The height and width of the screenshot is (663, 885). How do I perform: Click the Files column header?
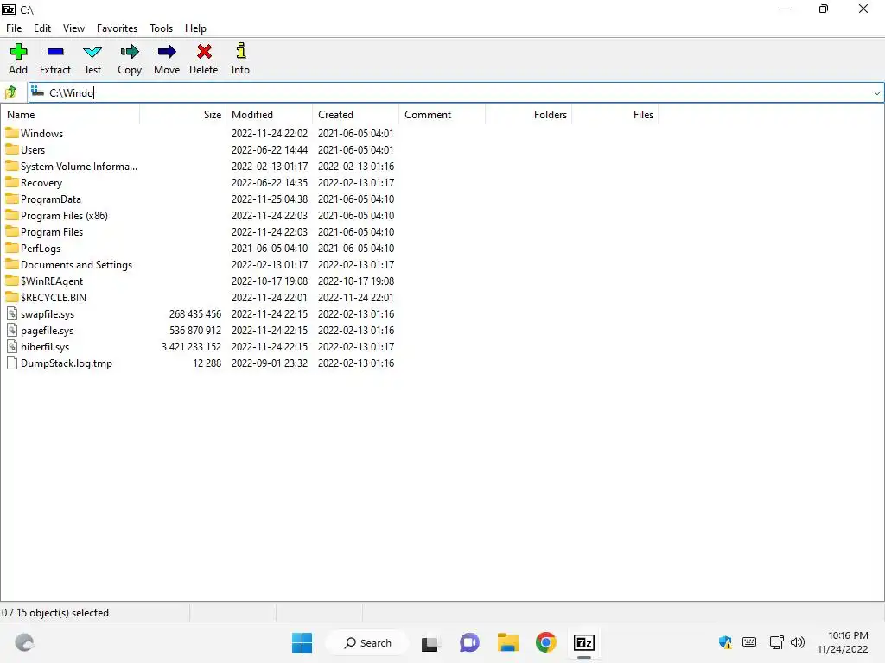click(614, 115)
